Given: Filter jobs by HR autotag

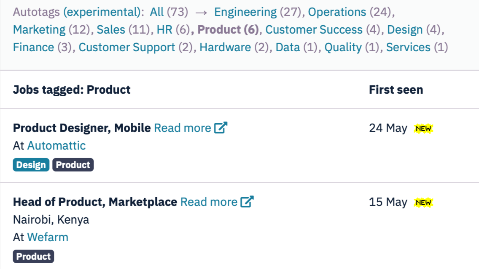Looking at the screenshot, I should 164,30.
